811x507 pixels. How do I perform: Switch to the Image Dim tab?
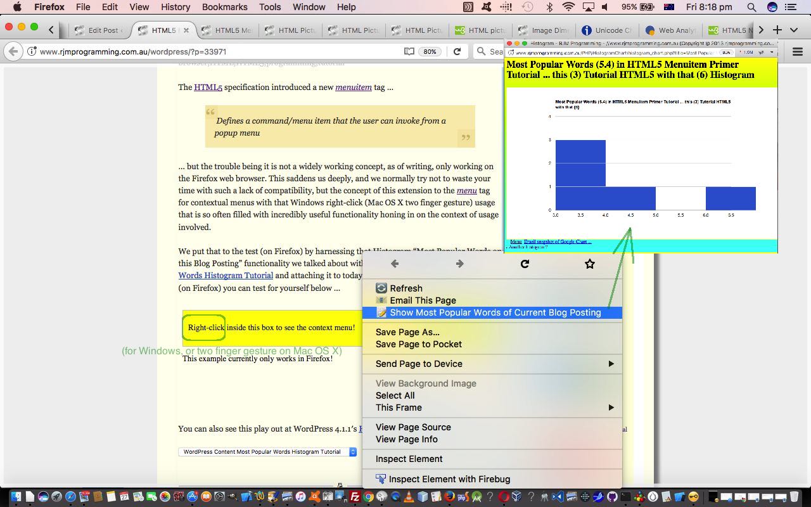point(544,30)
